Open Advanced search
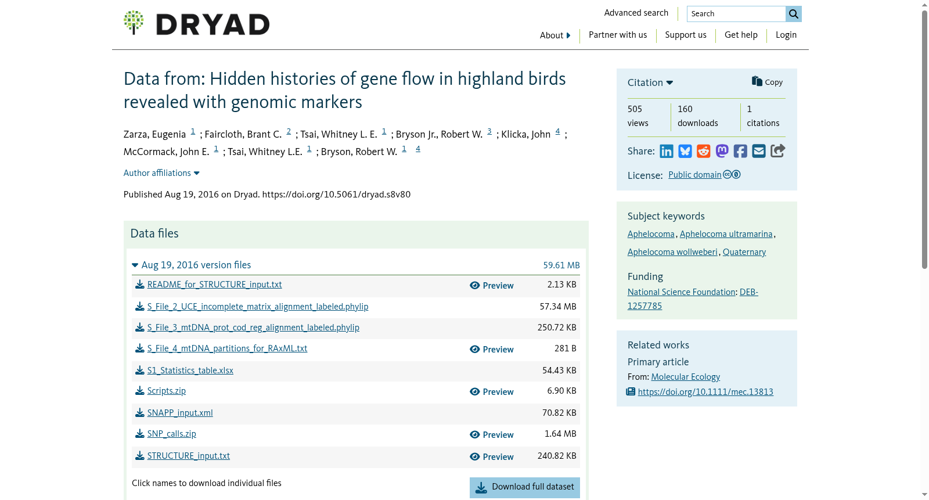 636,13
